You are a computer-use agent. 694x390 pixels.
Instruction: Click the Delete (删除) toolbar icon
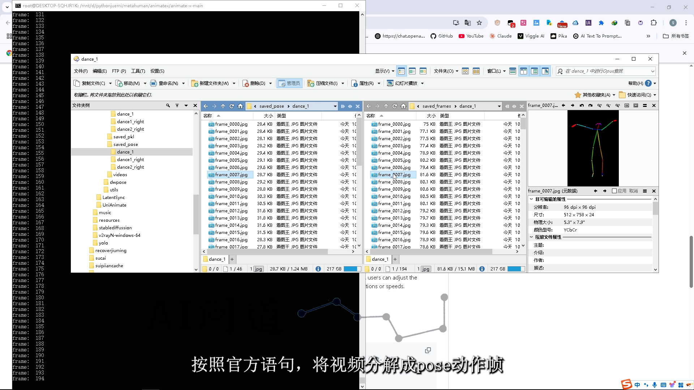246,83
